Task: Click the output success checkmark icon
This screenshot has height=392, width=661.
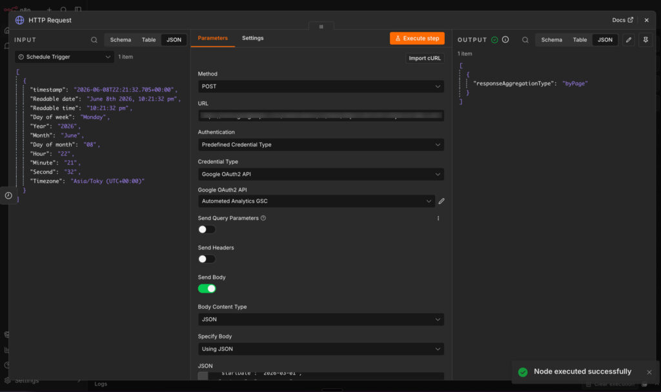Action: pyautogui.click(x=494, y=40)
